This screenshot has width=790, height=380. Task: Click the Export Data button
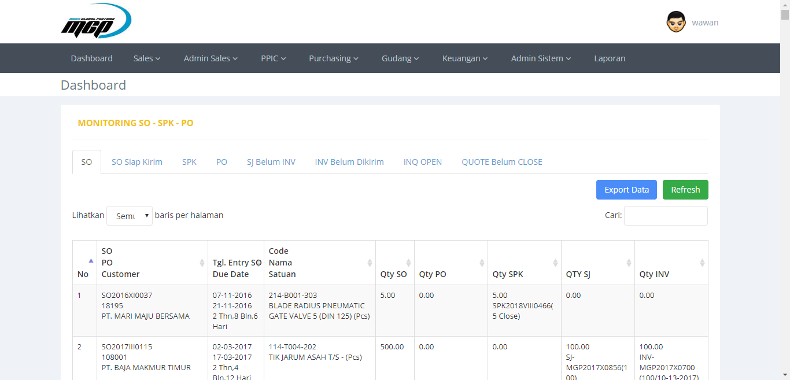point(626,190)
